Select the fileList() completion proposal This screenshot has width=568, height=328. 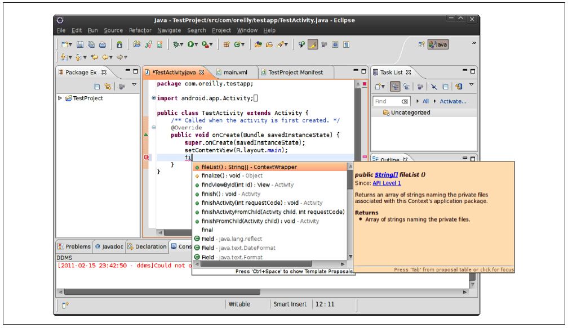click(x=270, y=167)
